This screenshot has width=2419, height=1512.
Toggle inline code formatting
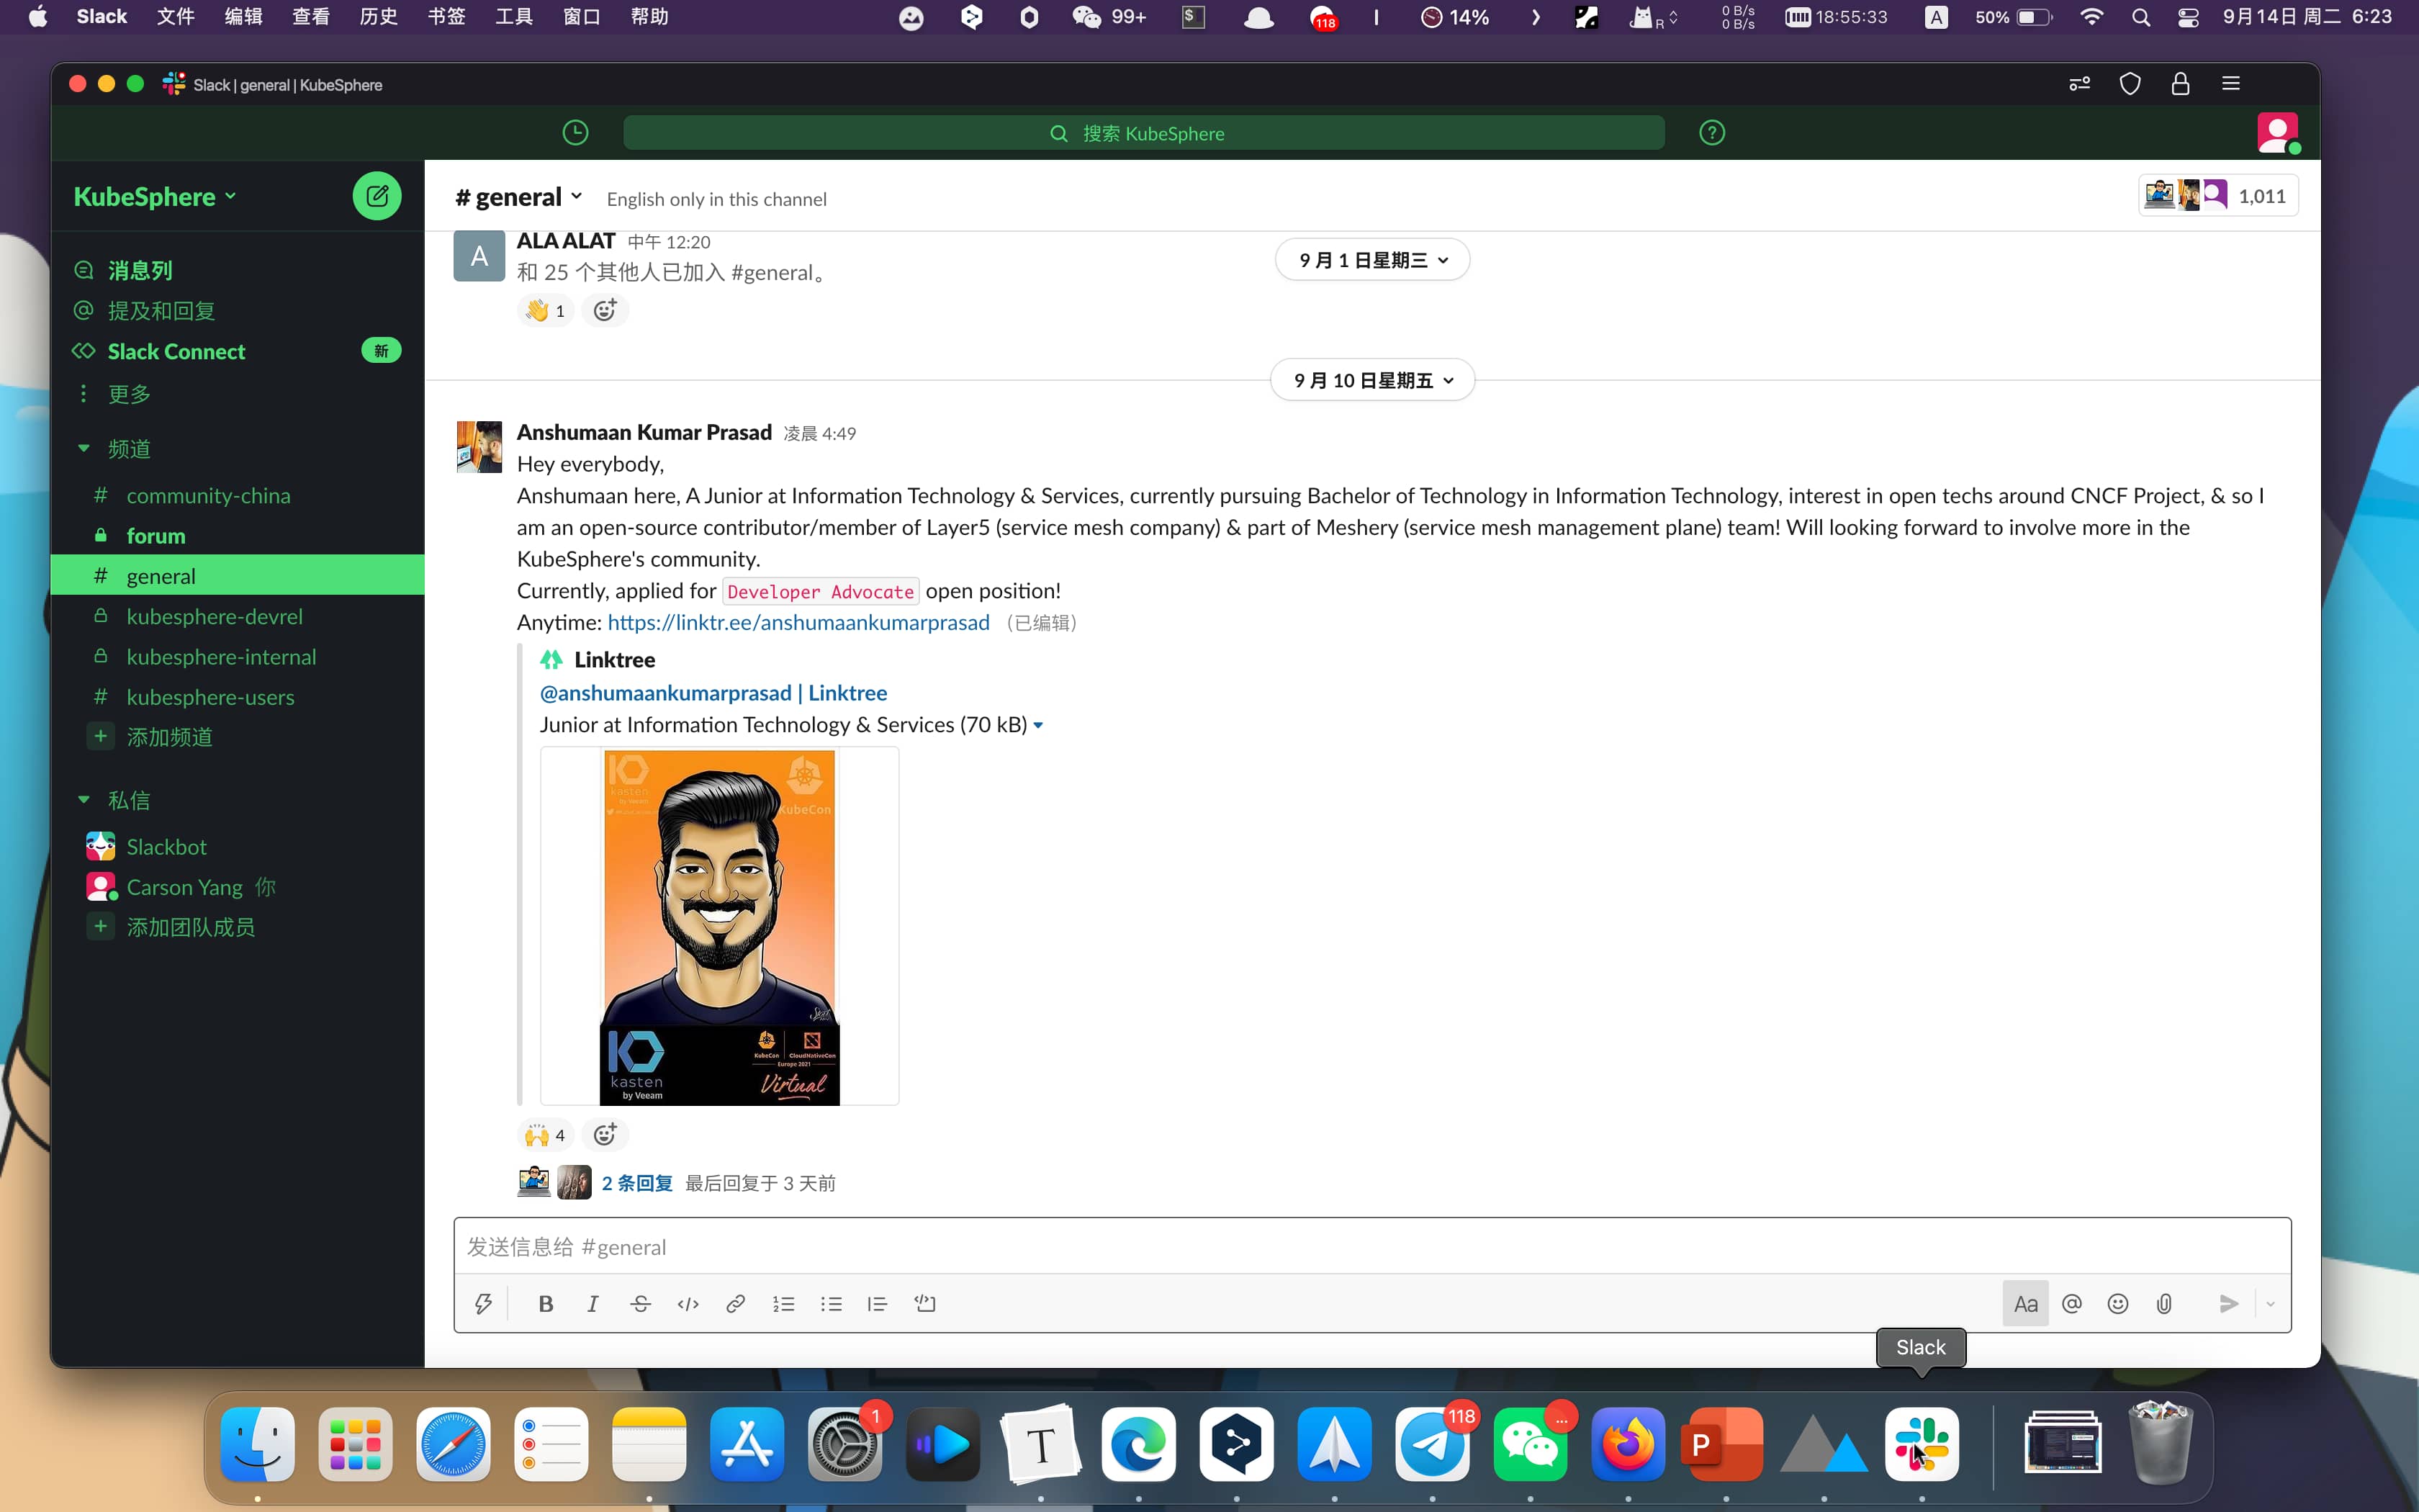[688, 1303]
